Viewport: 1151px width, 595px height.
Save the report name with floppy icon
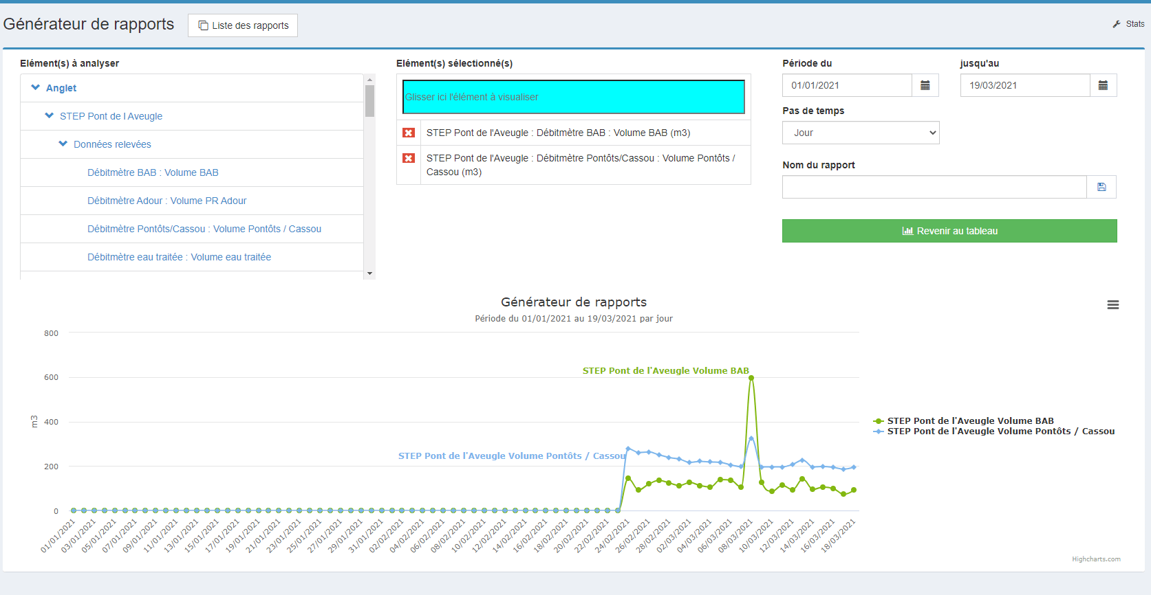(x=1101, y=187)
